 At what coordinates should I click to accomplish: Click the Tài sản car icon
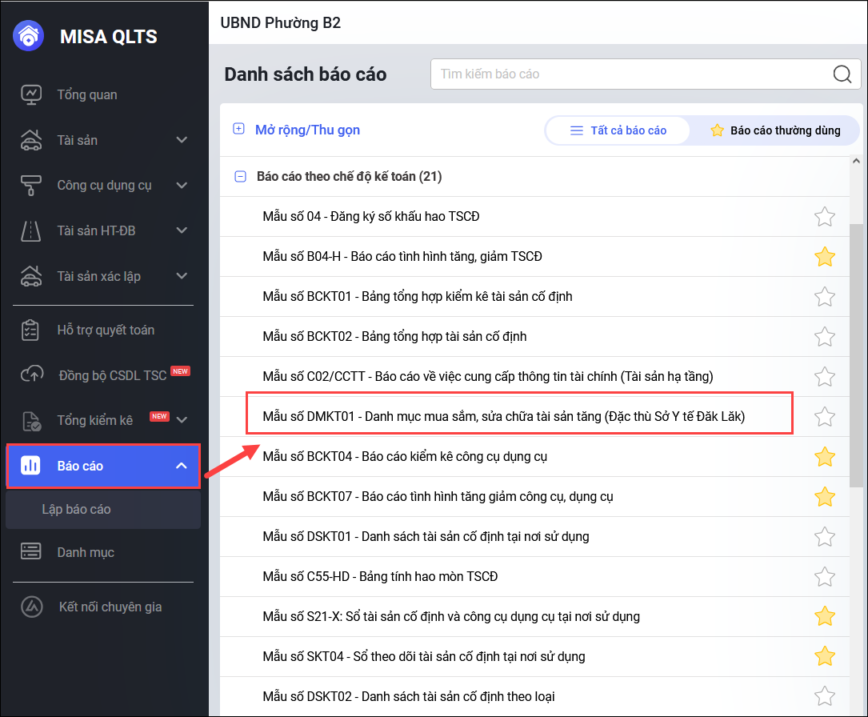point(31,140)
